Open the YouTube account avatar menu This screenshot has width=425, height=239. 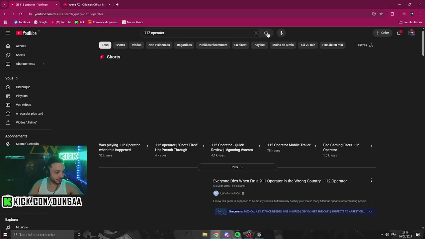411,33
